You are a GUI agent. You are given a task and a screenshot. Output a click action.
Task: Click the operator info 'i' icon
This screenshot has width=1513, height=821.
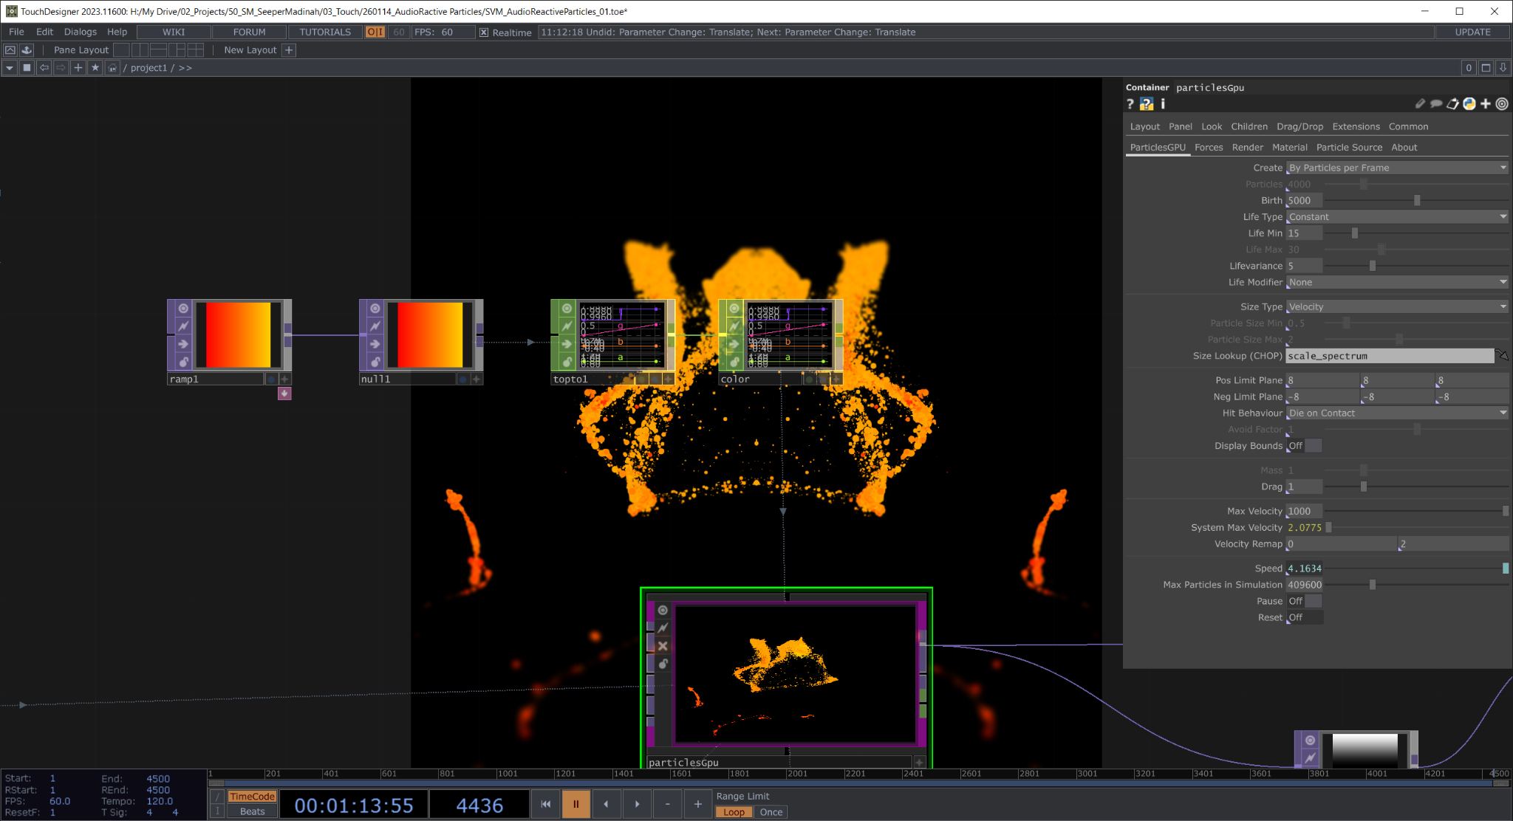[x=1162, y=104]
